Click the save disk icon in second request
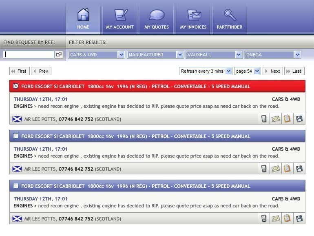This screenshot has height=236, width=314. click(x=299, y=169)
